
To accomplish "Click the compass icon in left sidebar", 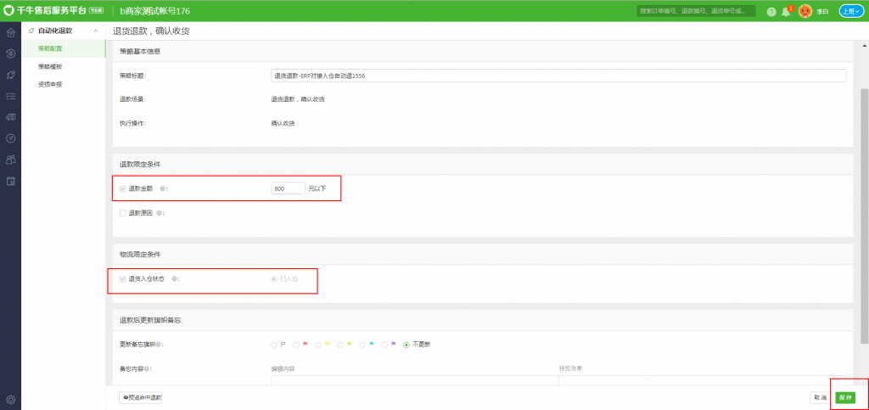I will [10, 138].
